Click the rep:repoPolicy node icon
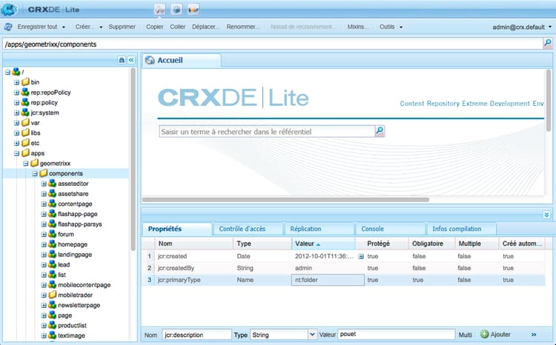This screenshot has height=345, width=556. pos(24,93)
